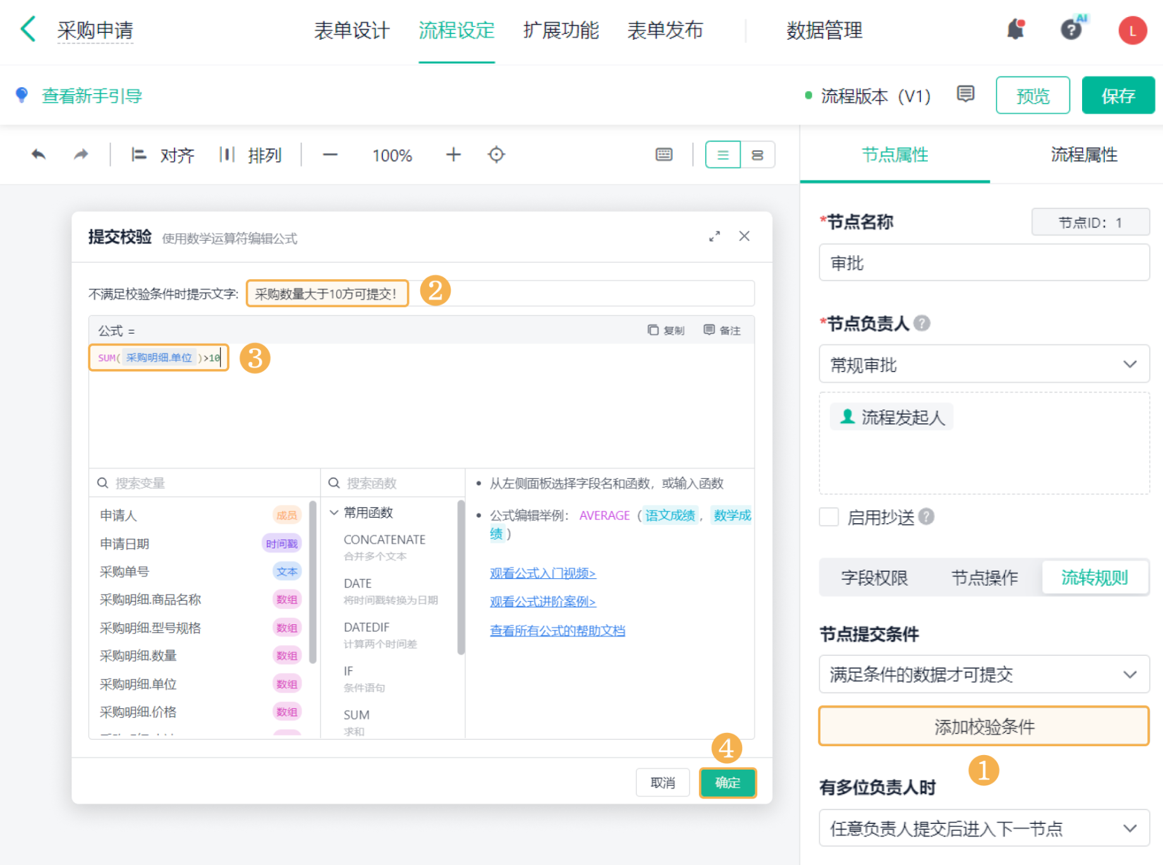Open the 任意负责人提交后进入下一节点 dropdown

pyautogui.click(x=984, y=828)
